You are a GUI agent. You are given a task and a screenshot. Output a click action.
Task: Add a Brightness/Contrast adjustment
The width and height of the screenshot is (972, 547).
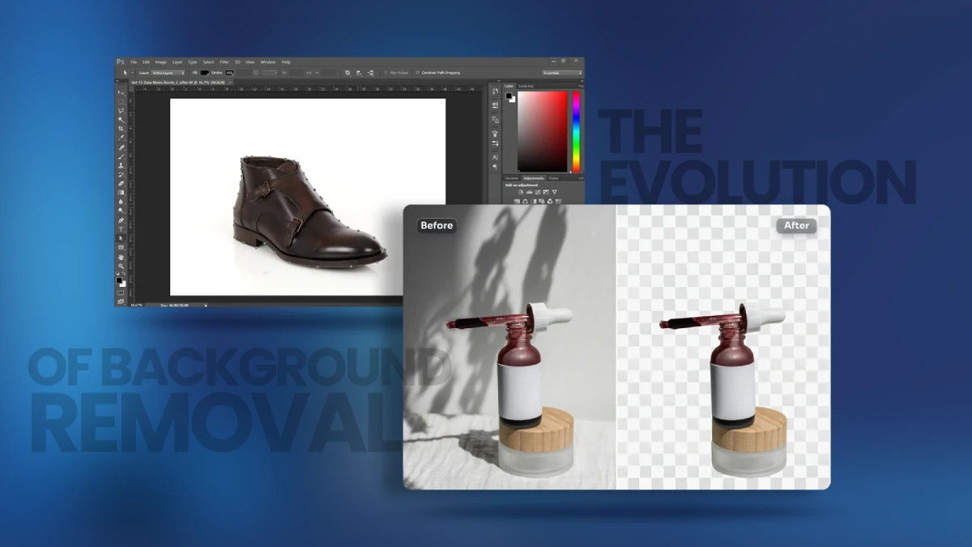point(521,192)
